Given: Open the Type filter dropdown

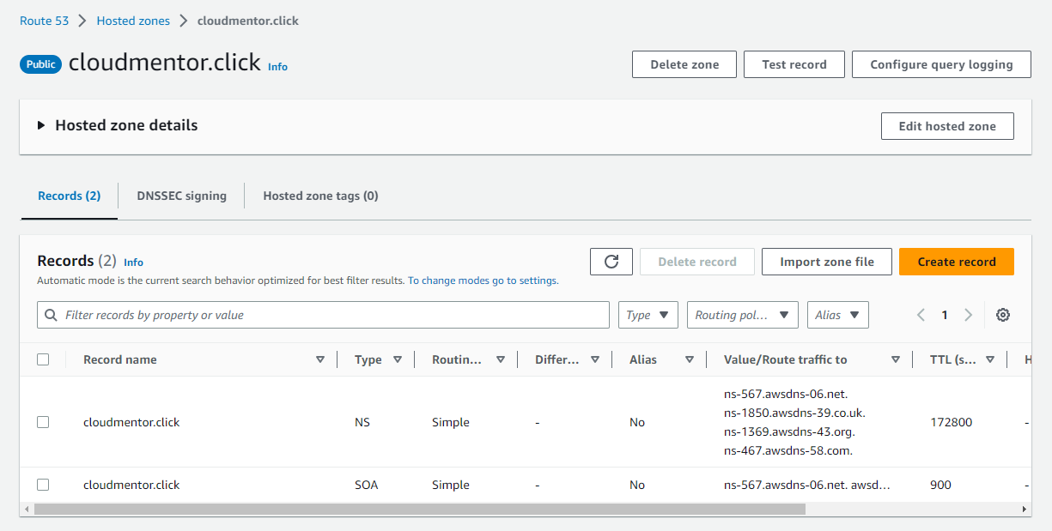Looking at the screenshot, I should [648, 315].
